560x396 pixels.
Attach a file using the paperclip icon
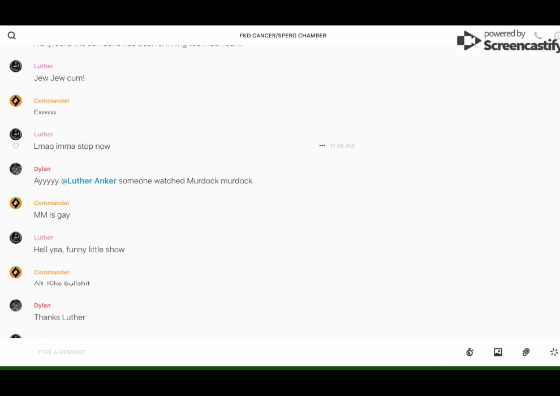click(x=526, y=352)
